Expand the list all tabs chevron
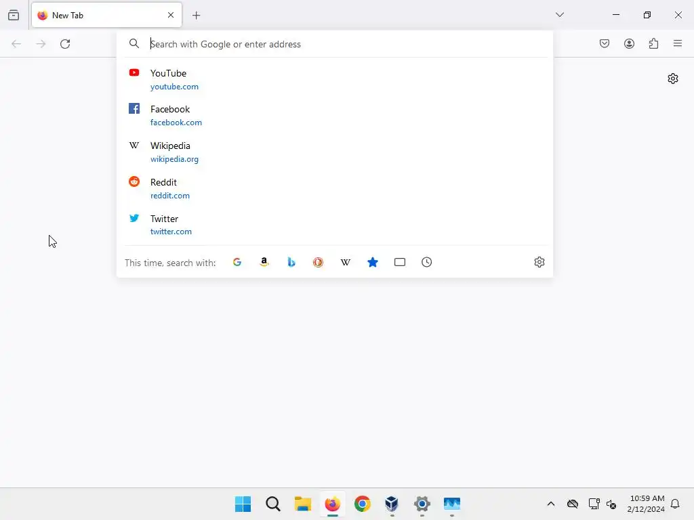Screen dimensions: 694x520 [559, 15]
